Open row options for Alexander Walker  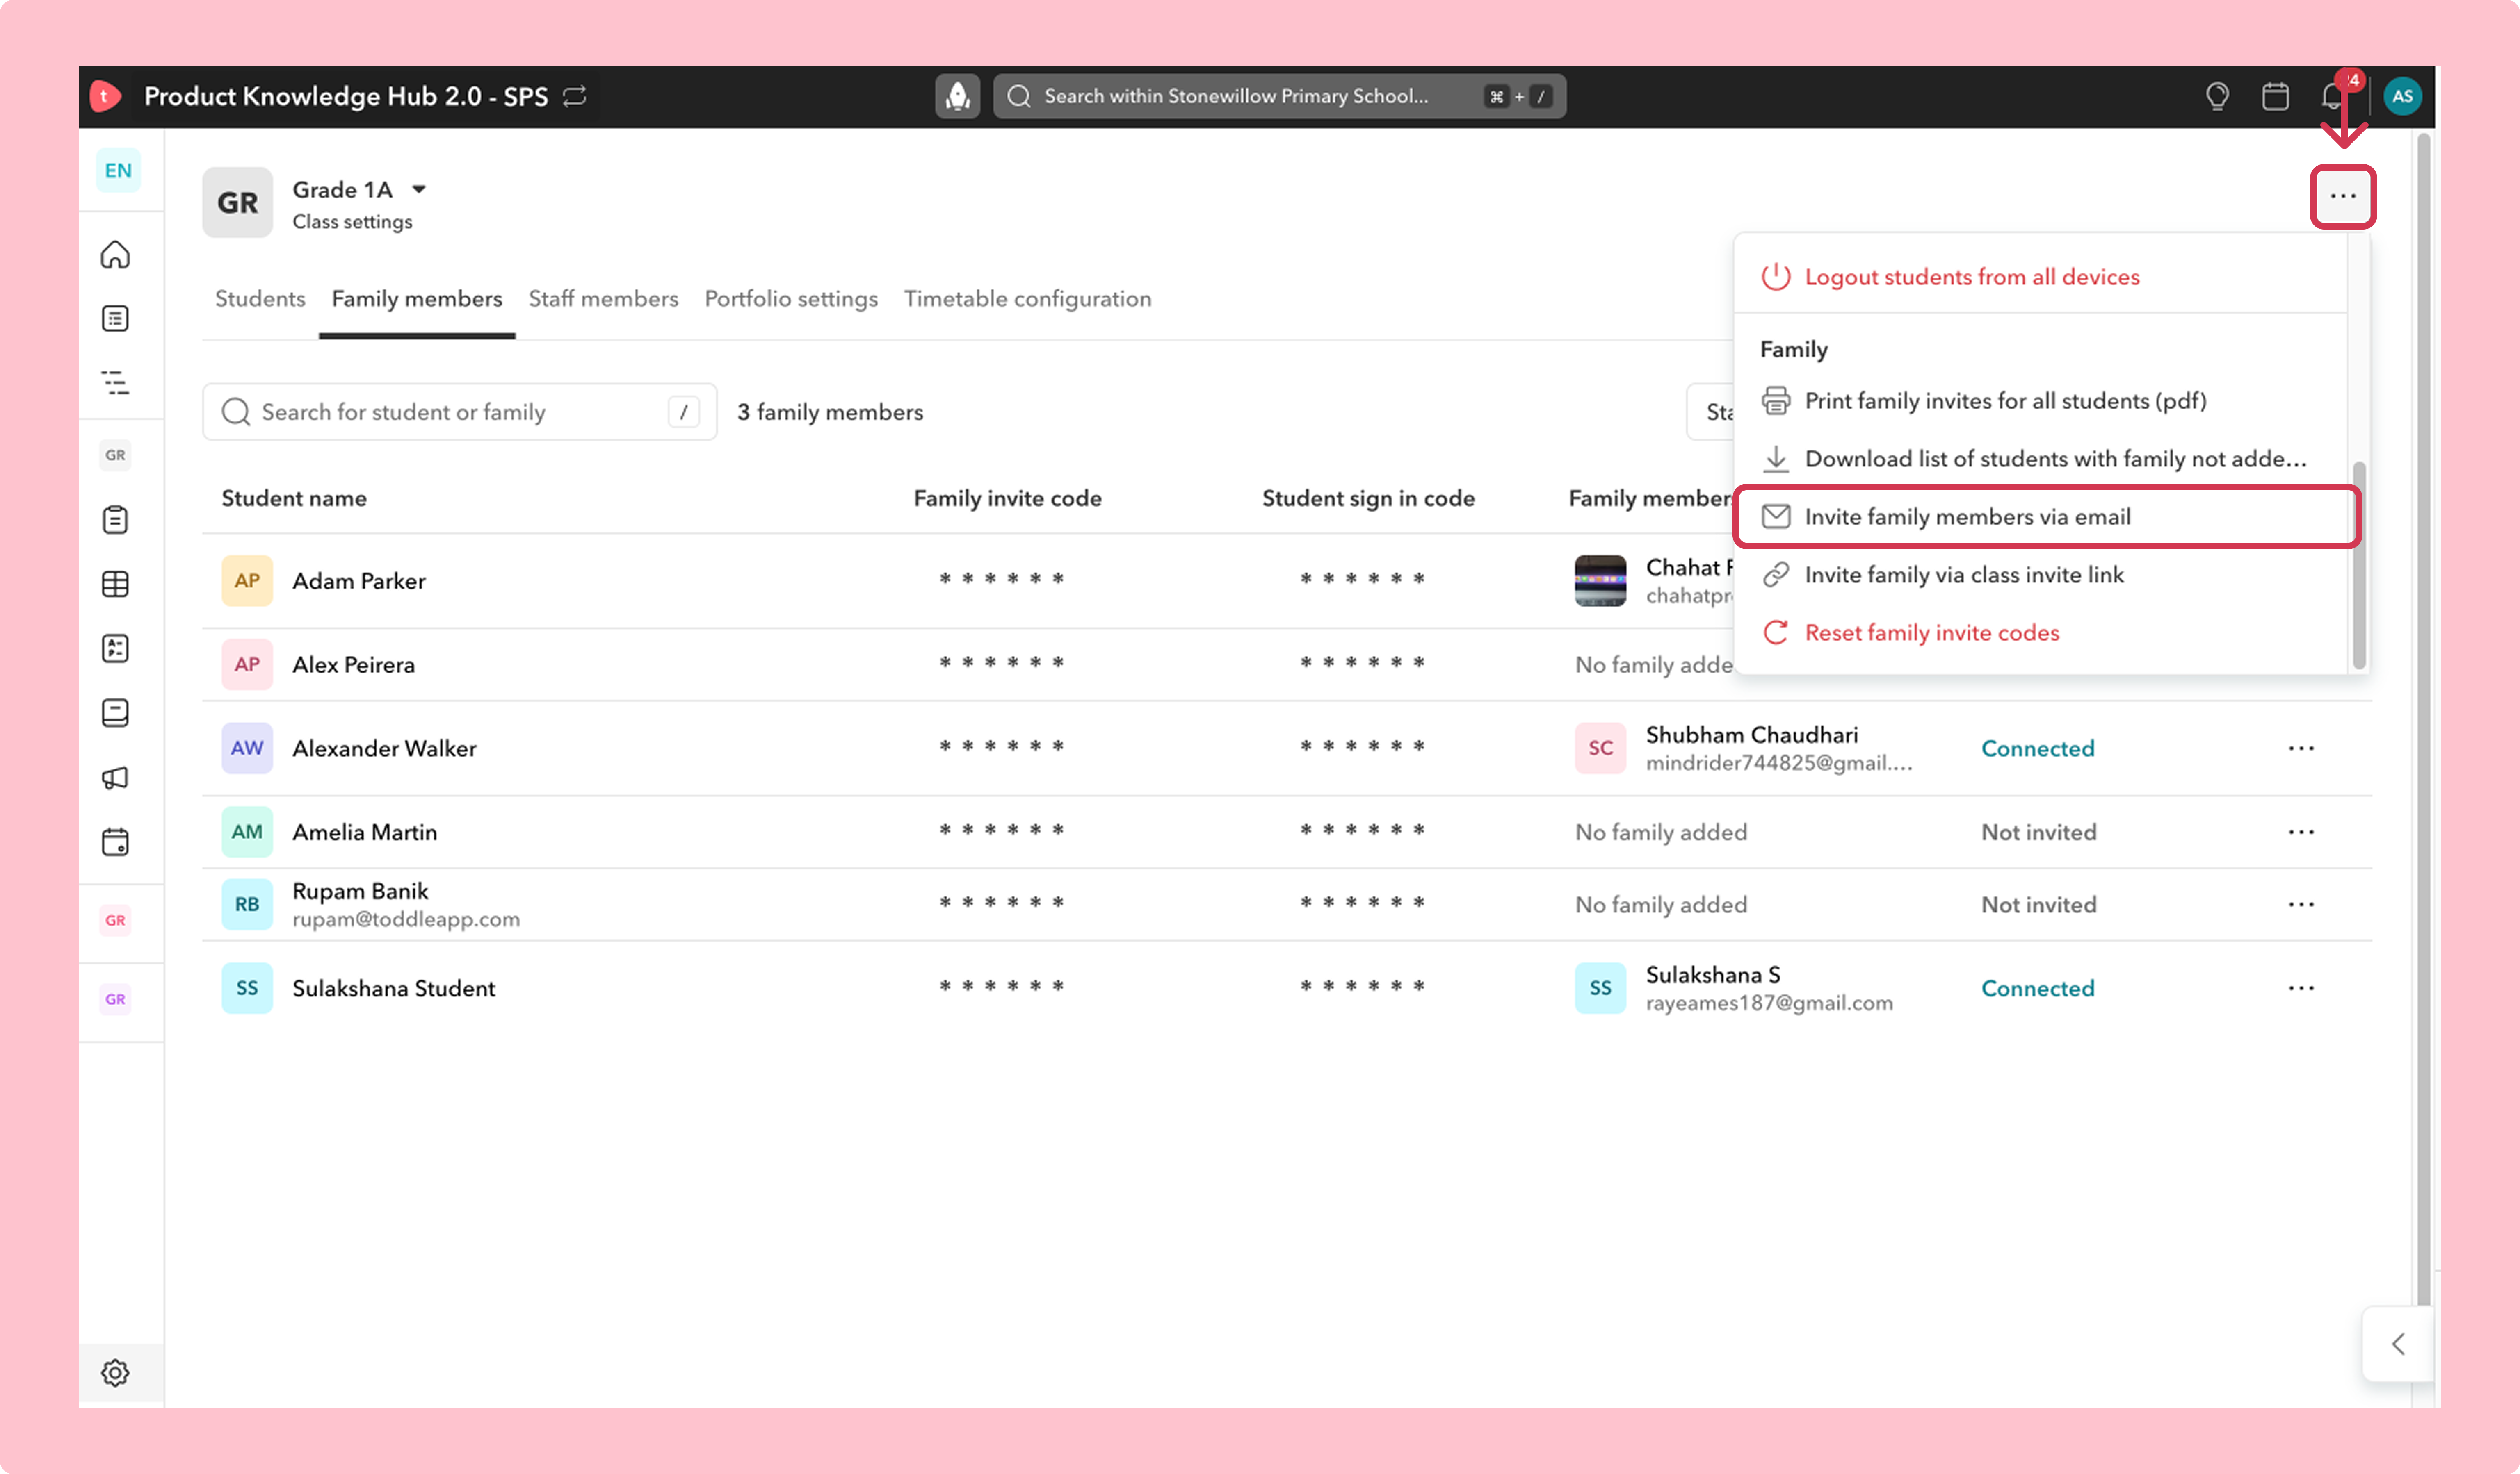click(2301, 748)
